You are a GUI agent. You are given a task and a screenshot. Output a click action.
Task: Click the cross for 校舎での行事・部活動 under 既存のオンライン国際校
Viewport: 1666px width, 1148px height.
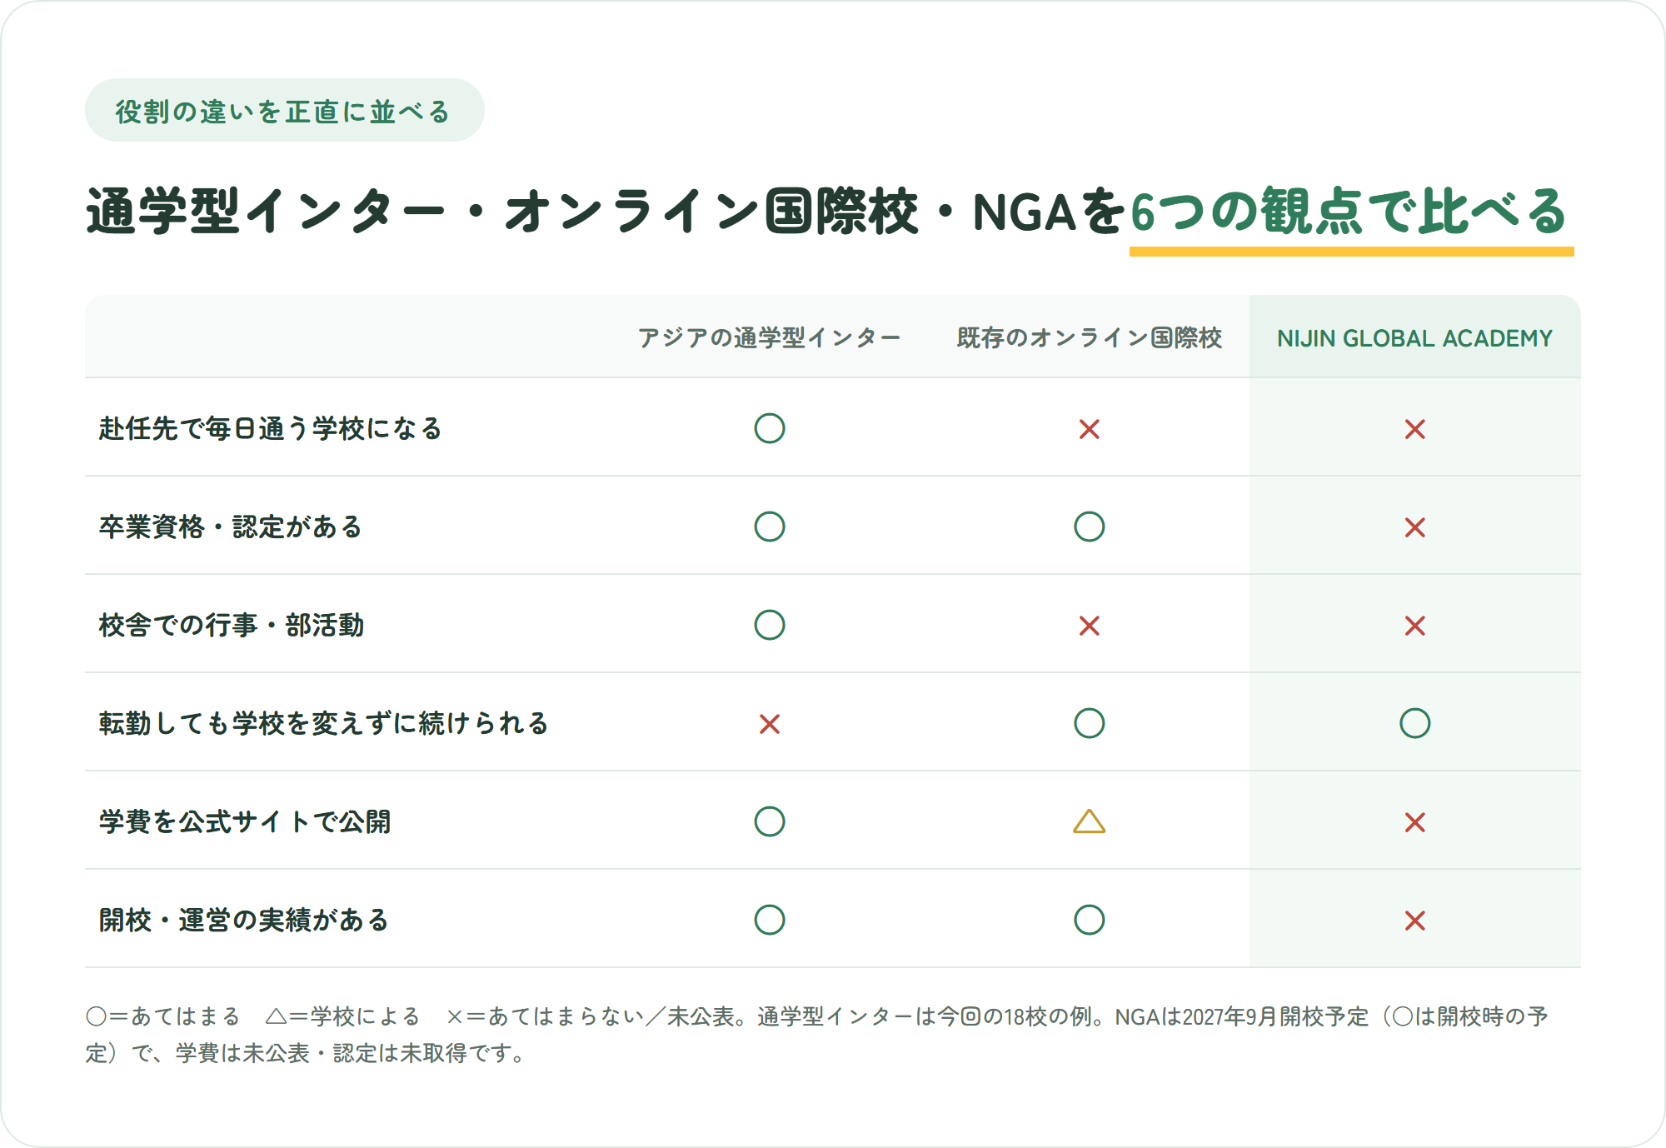tap(1090, 626)
